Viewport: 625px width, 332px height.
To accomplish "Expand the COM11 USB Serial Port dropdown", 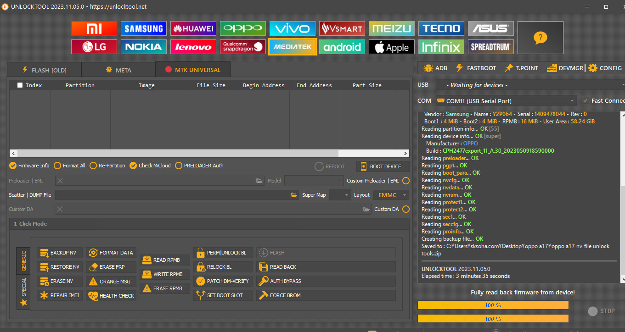I will (572, 101).
